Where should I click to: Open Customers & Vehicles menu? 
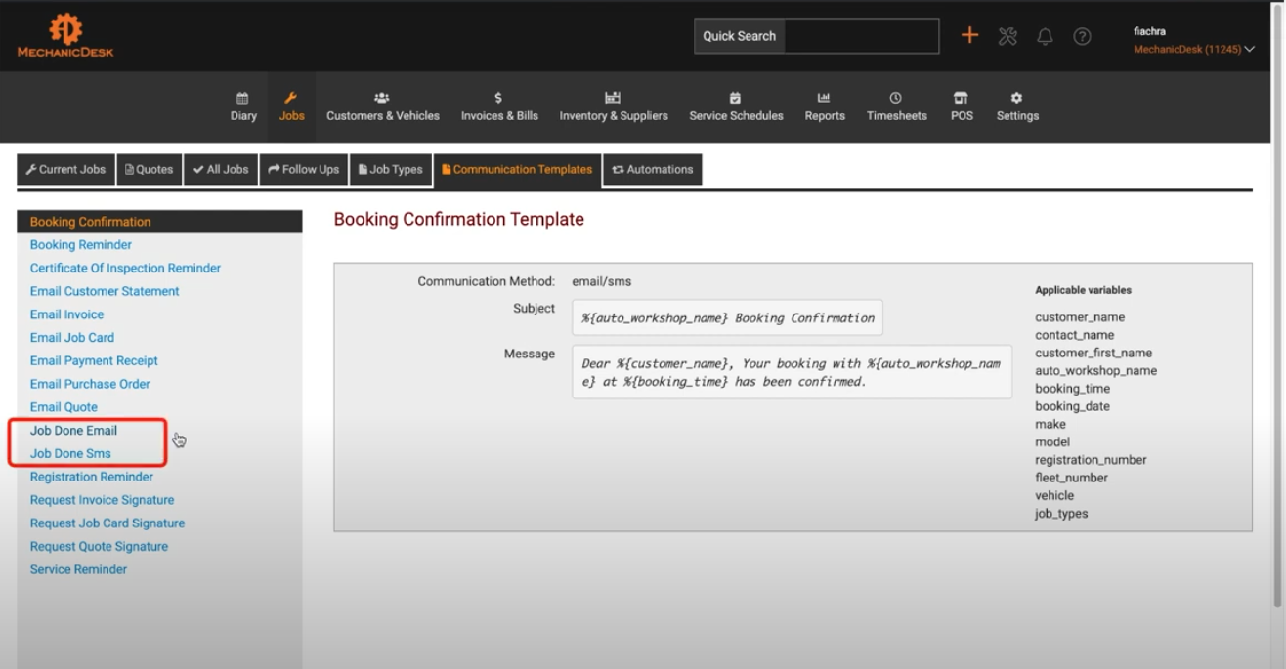click(383, 106)
